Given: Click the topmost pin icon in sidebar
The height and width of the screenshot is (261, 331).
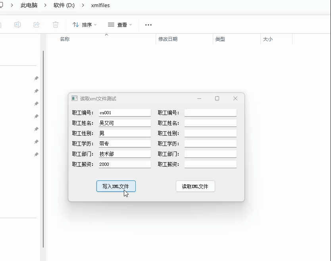Looking at the screenshot, I should coord(36,78).
